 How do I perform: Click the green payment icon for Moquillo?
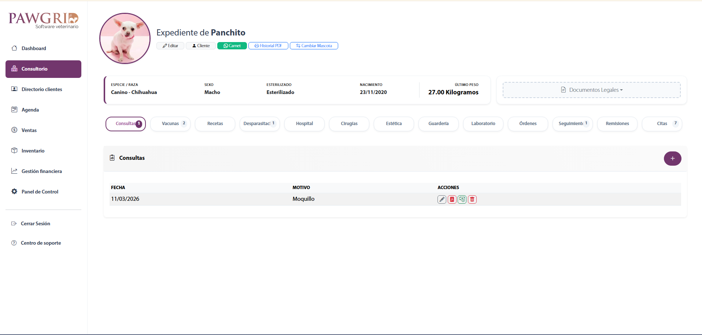point(462,199)
